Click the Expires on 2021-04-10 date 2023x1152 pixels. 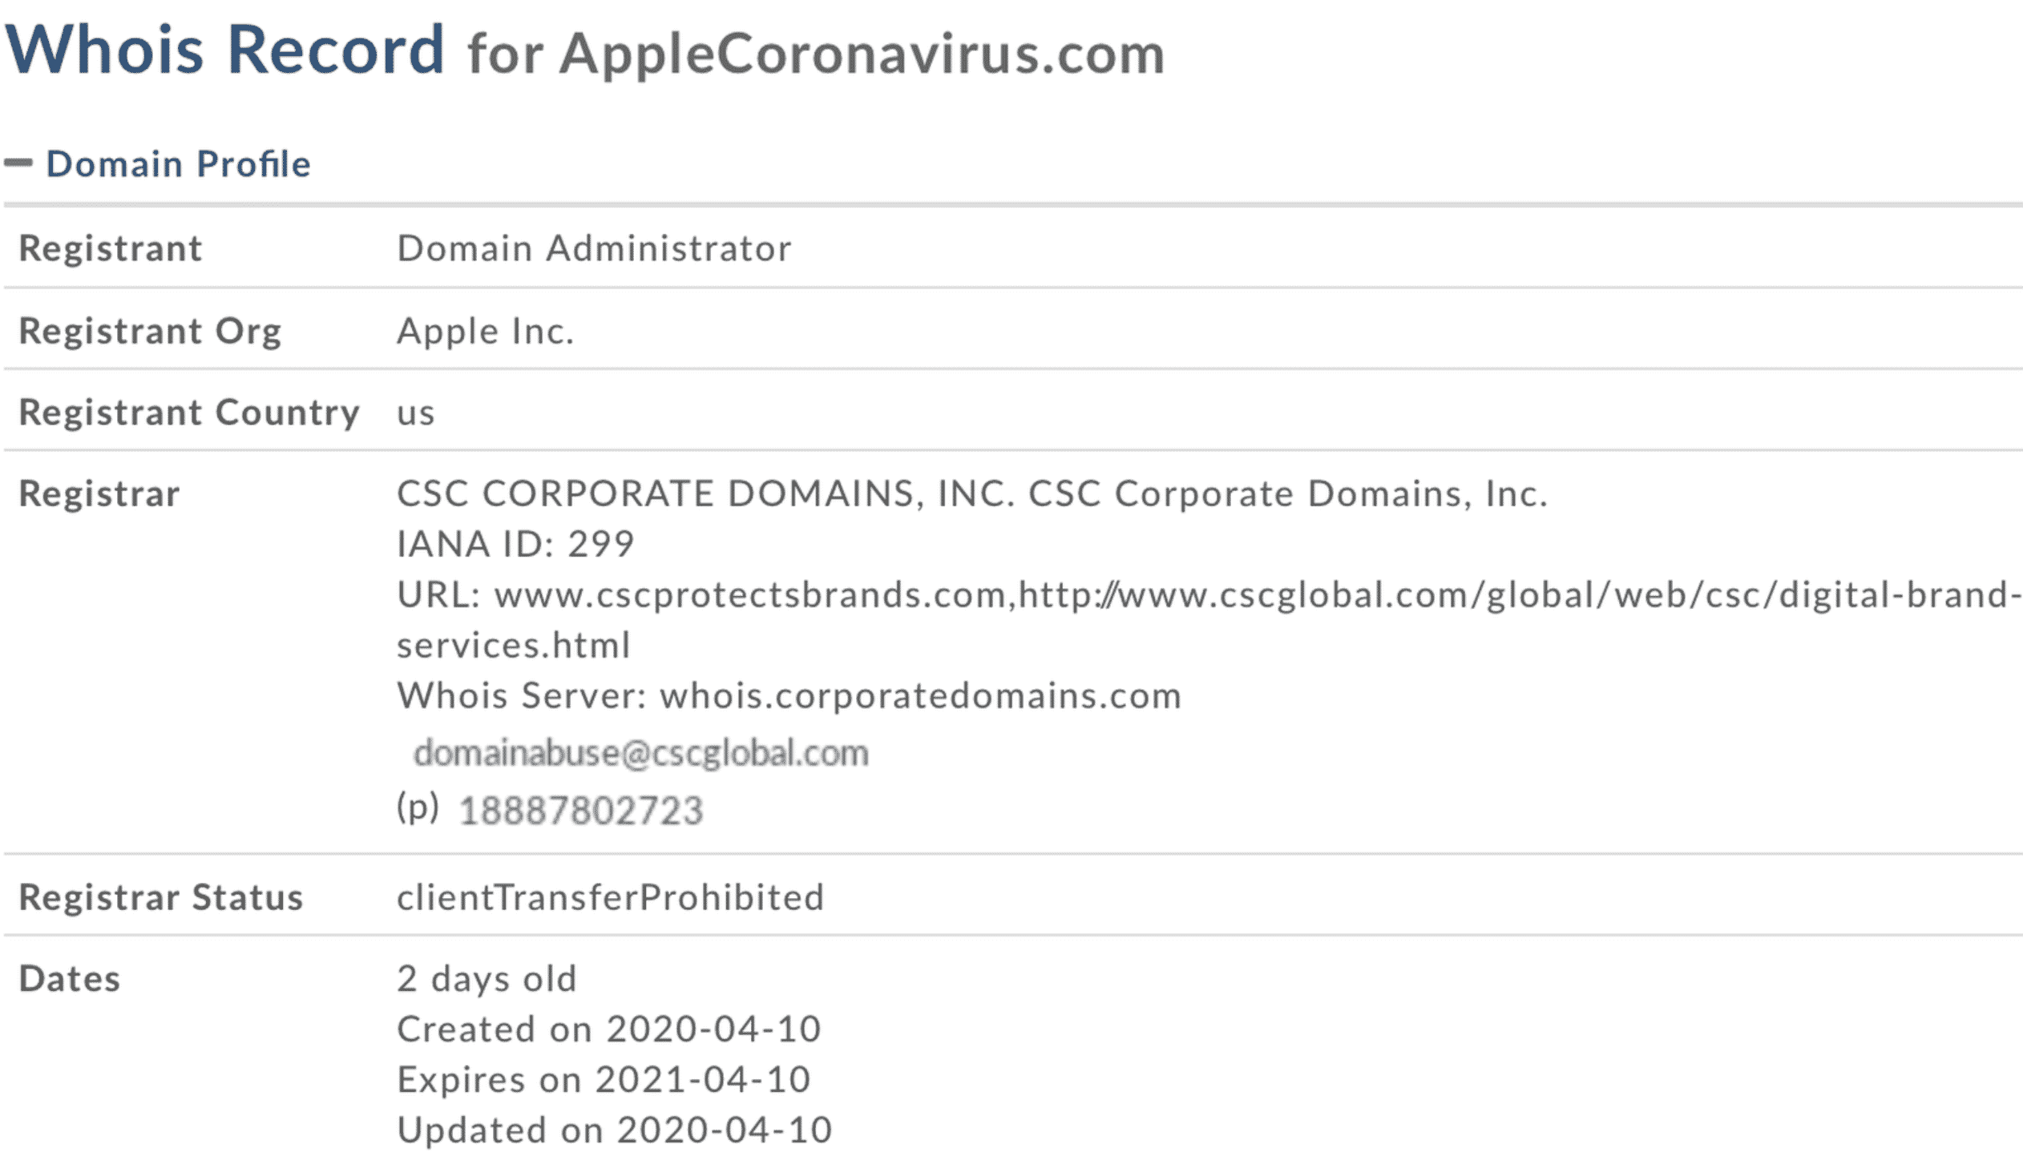click(x=604, y=1079)
